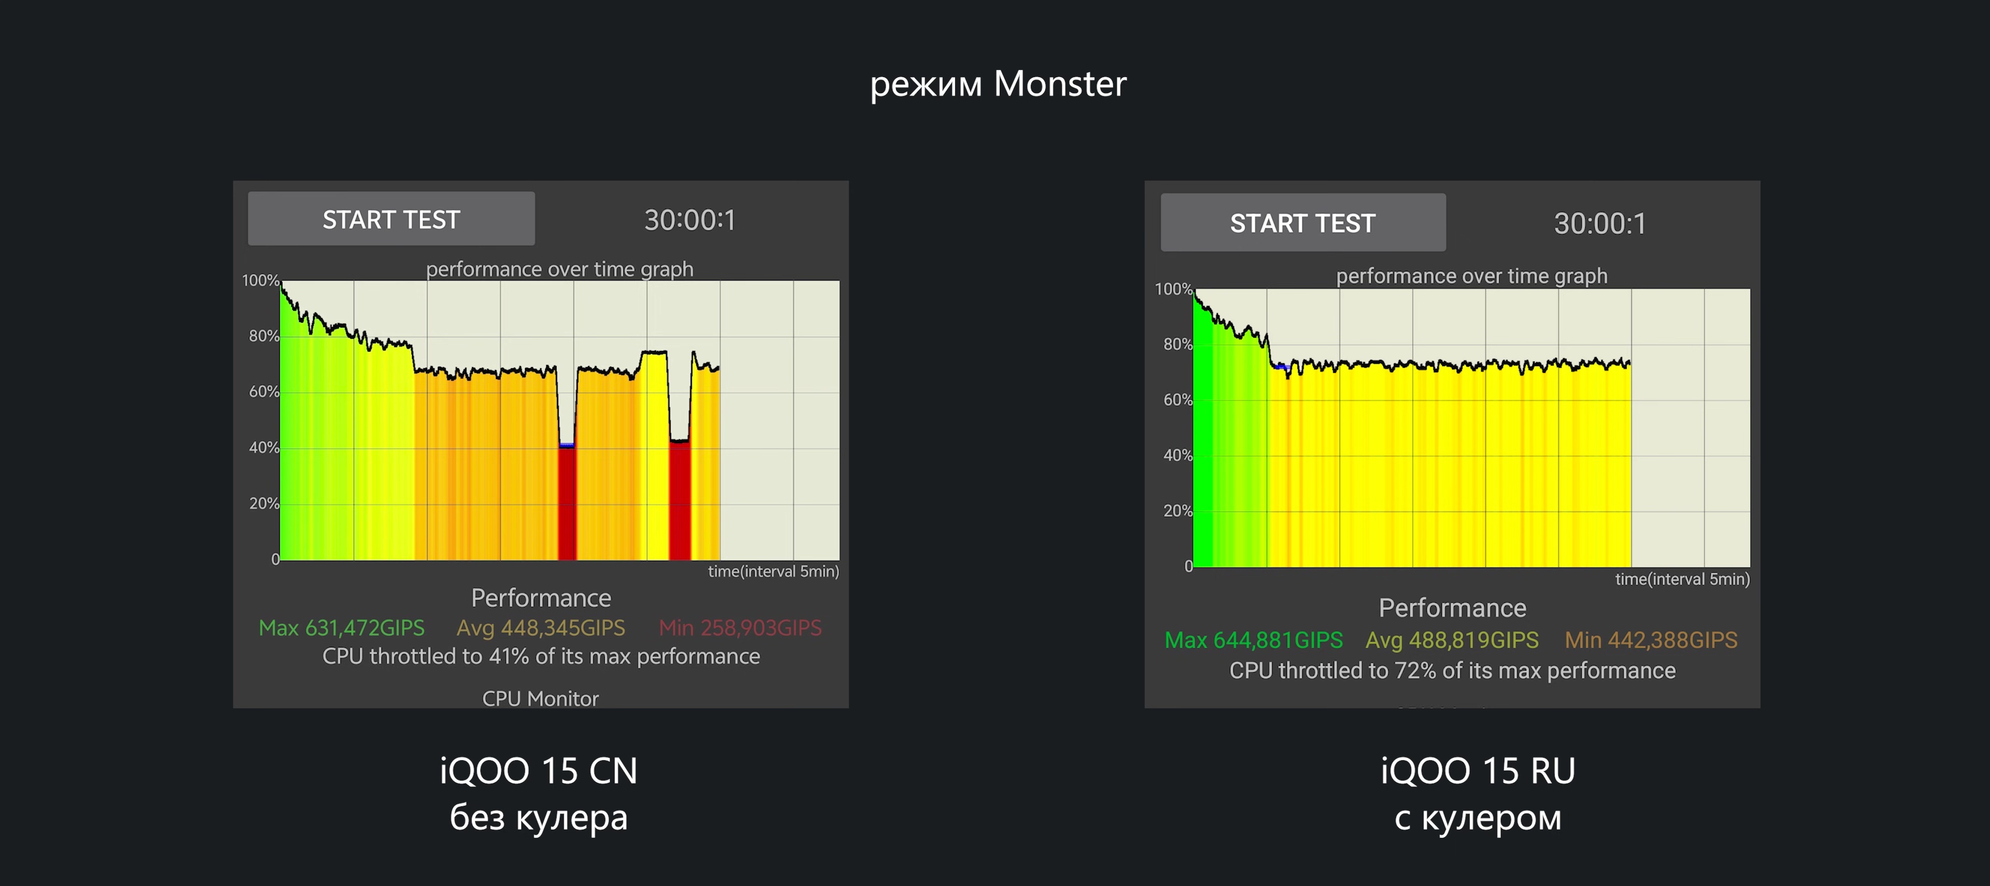Screen dimensions: 1990x886
Task: Click the left panel's time(interval 5min) axis label
Action: tap(773, 571)
